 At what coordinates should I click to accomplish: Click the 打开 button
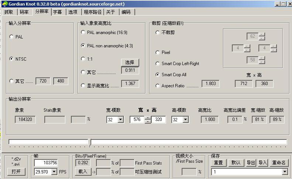[16, 171]
